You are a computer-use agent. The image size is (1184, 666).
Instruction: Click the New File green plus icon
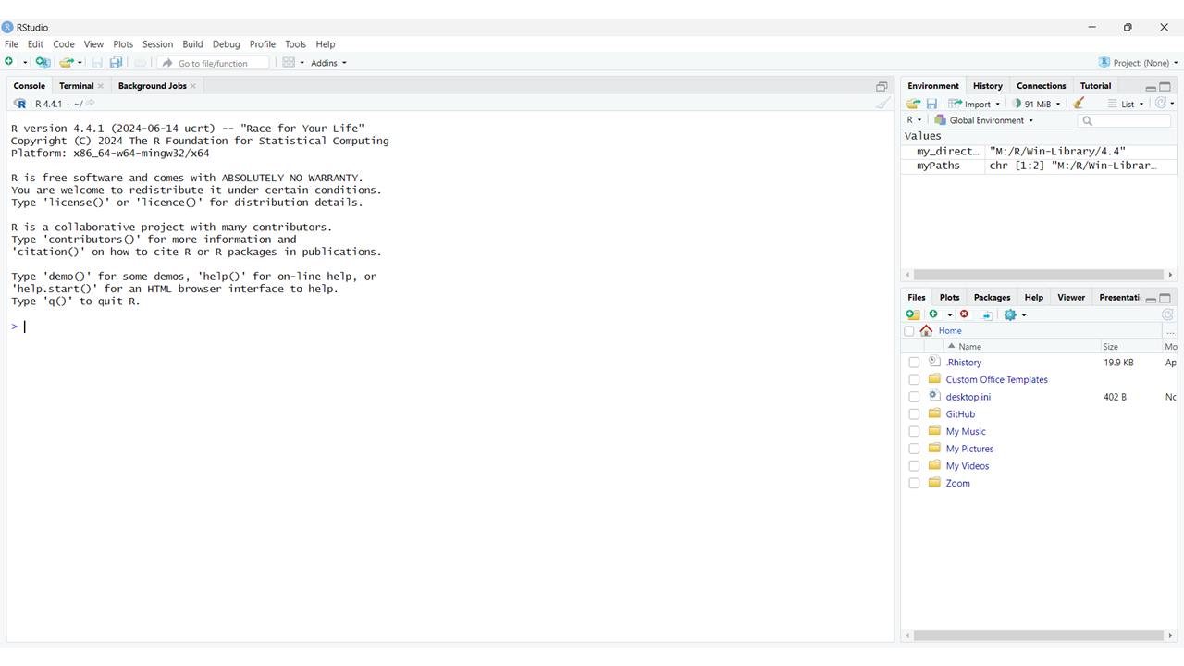pyautogui.click(x=9, y=62)
